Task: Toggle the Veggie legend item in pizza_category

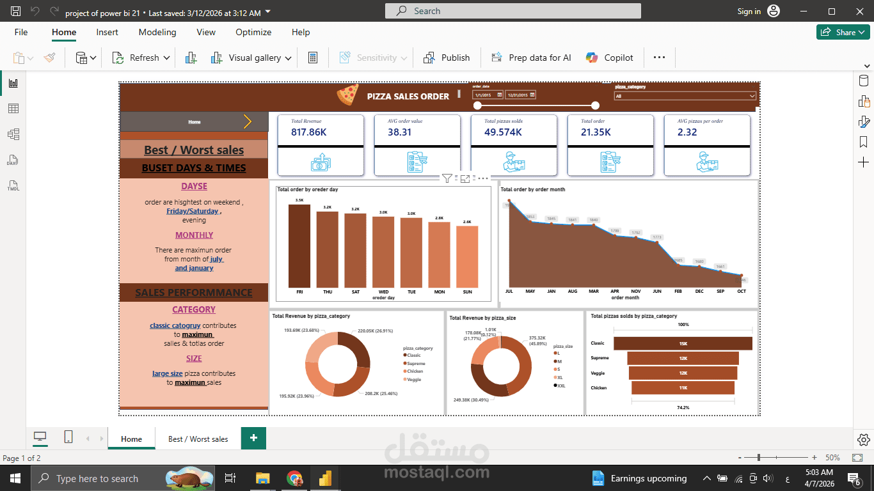Action: [x=413, y=380]
